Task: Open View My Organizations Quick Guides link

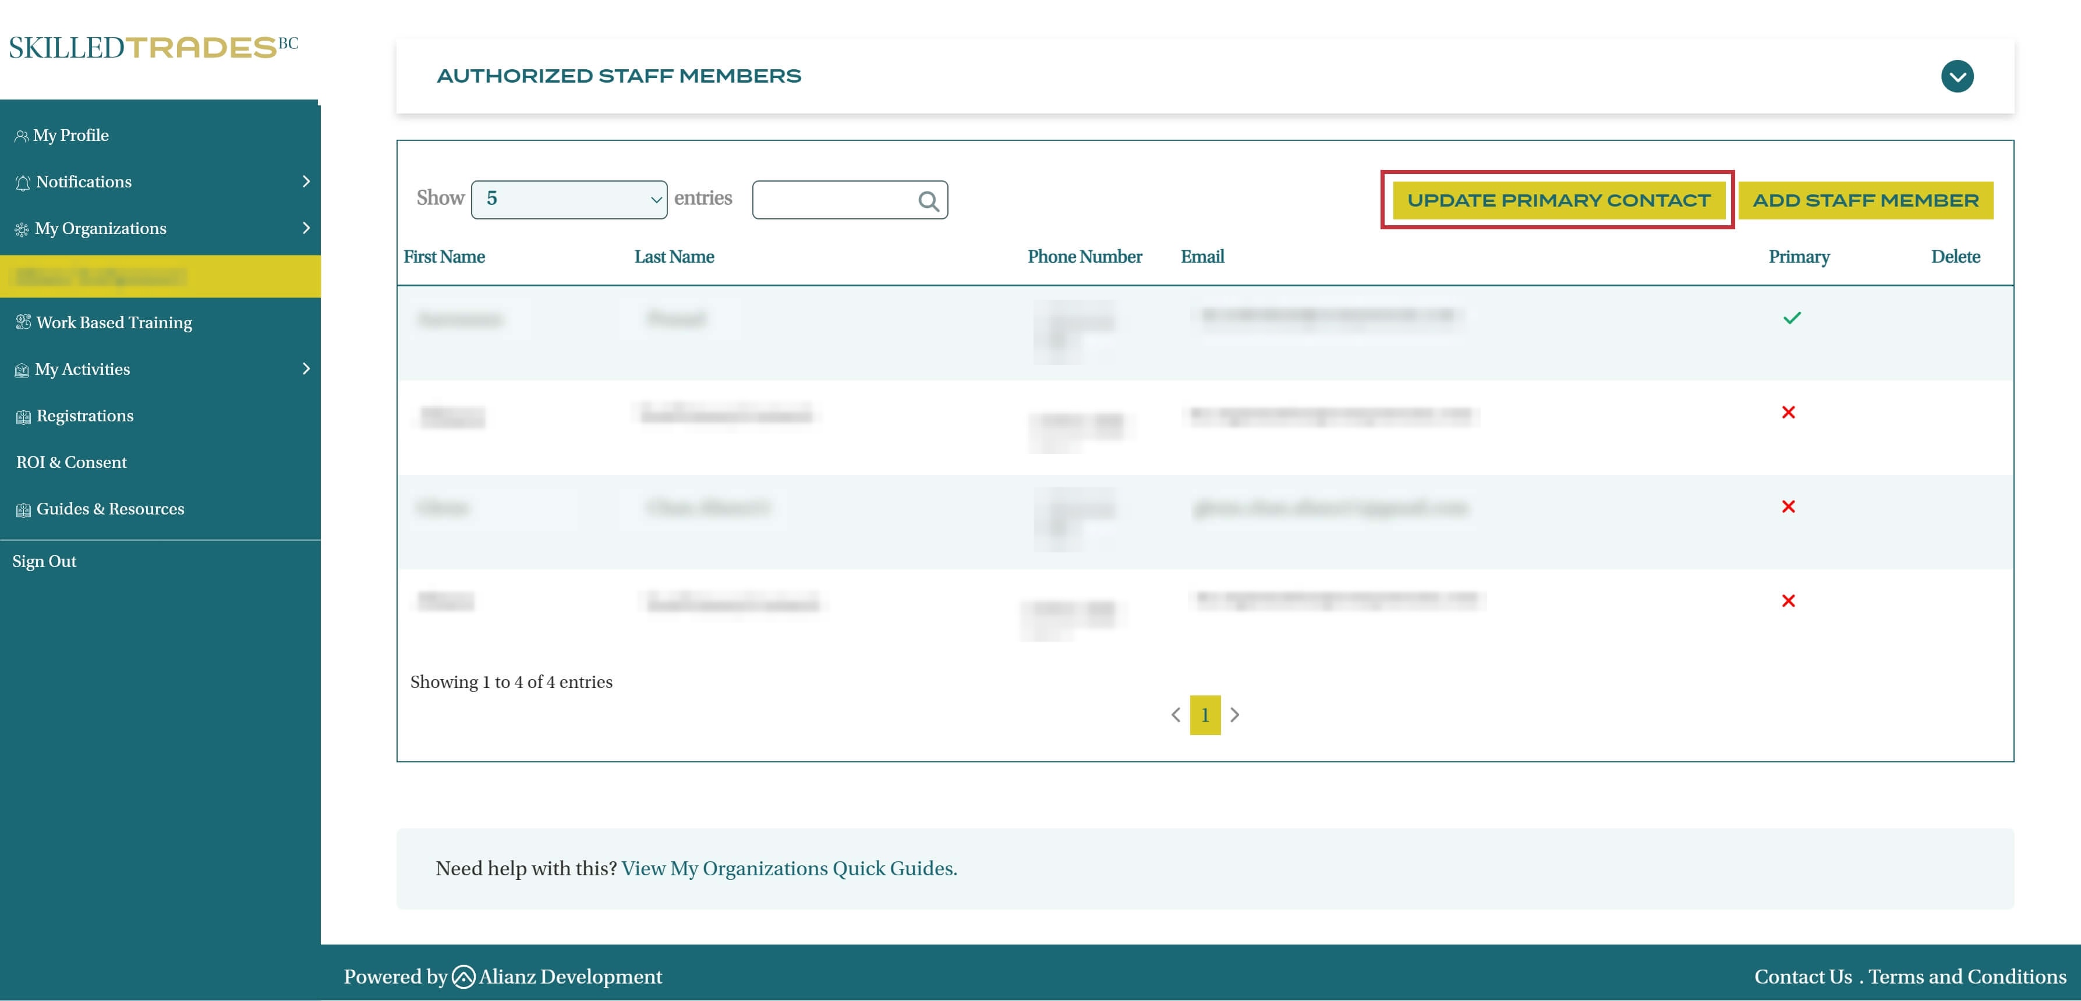Action: [x=788, y=869]
